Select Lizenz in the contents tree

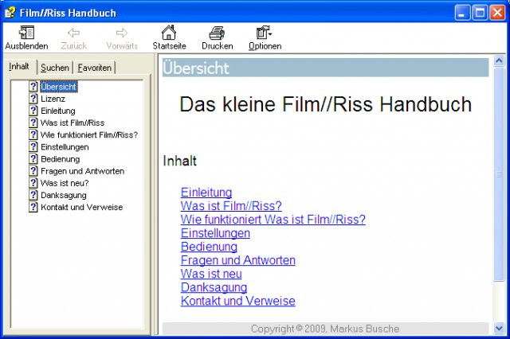click(x=53, y=99)
